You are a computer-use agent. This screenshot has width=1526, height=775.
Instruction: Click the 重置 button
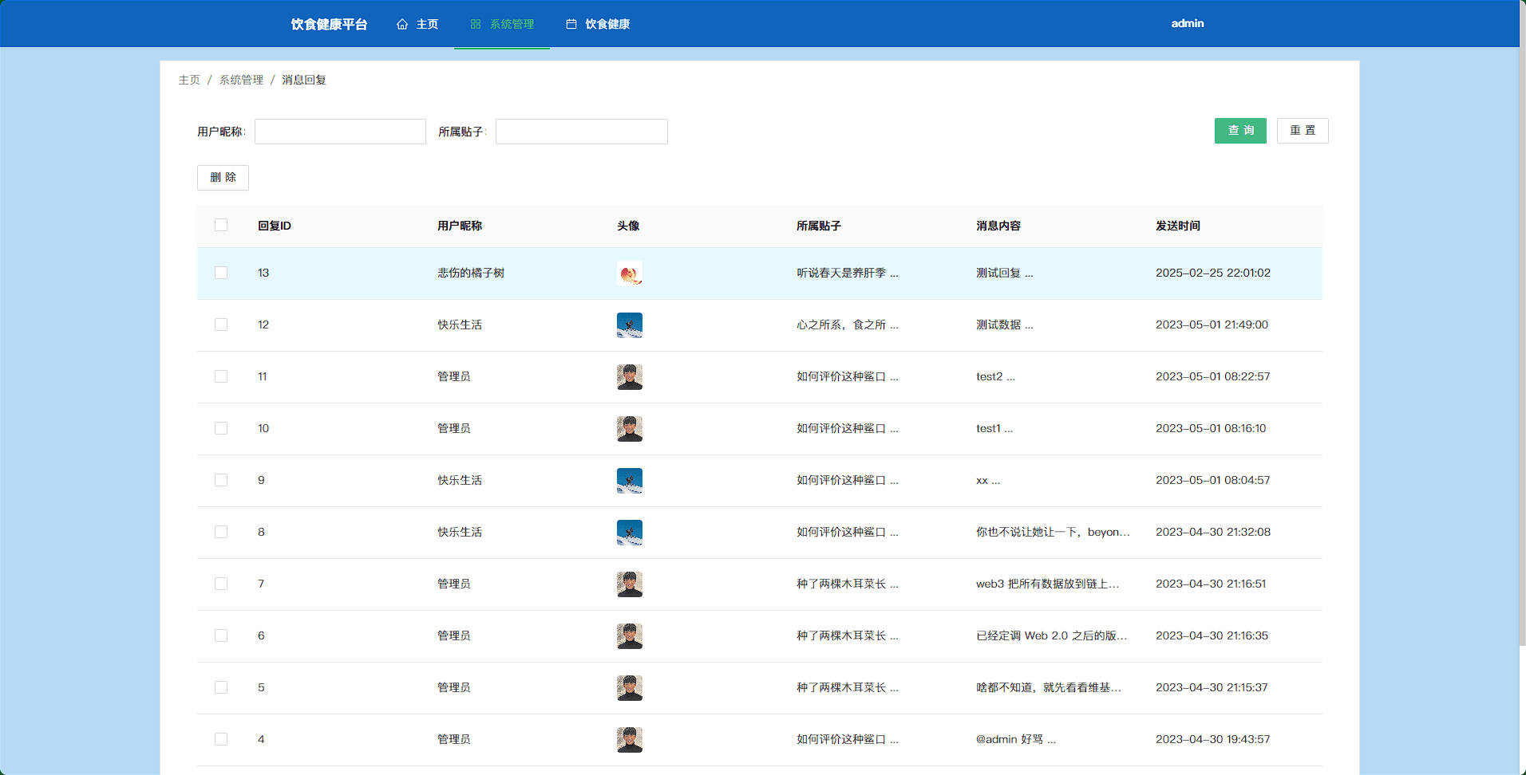[x=1303, y=131]
